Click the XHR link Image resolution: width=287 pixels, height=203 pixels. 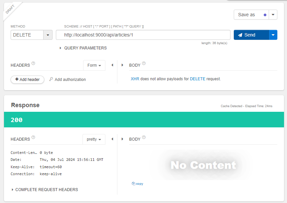tap(135, 79)
